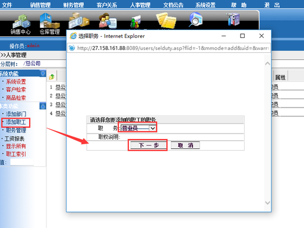
Task: Open 职务管理 in the sidebar
Action: pos(16,130)
